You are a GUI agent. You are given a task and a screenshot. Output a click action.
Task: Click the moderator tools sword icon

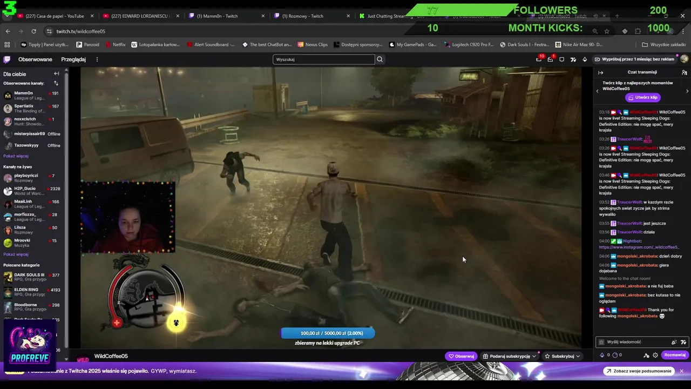(x=646, y=355)
